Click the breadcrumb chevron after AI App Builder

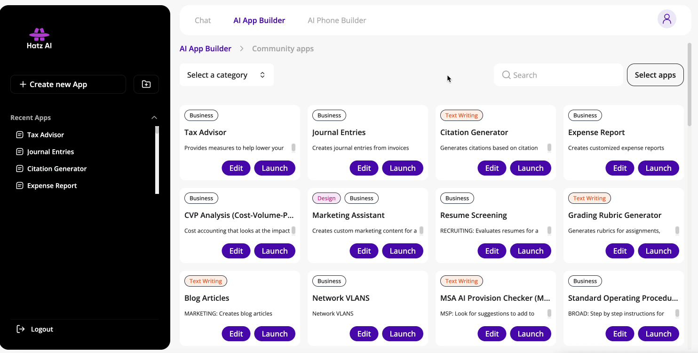pyautogui.click(x=242, y=48)
